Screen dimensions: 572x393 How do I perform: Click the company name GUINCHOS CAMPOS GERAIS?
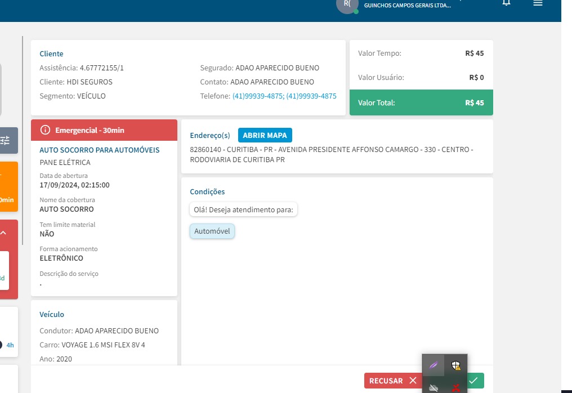pos(407,6)
